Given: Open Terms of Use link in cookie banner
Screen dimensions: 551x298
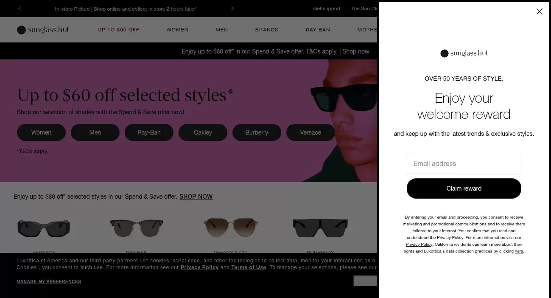Looking at the screenshot, I should (249, 267).
